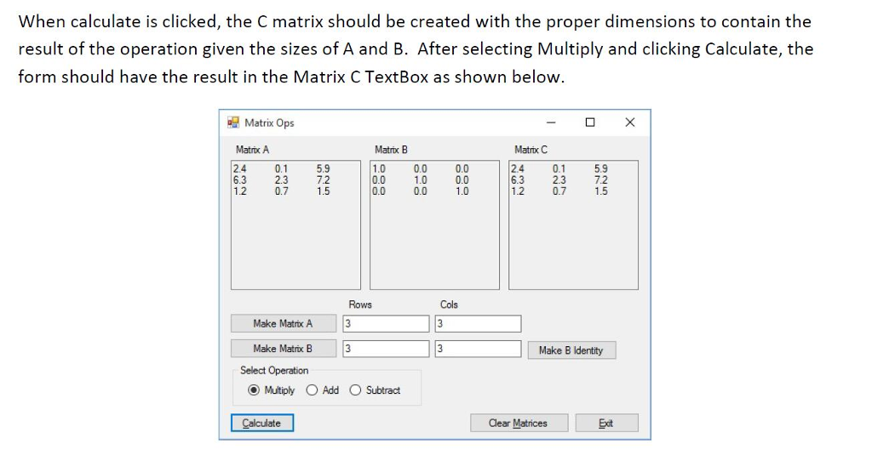Click the Exit button

click(606, 423)
